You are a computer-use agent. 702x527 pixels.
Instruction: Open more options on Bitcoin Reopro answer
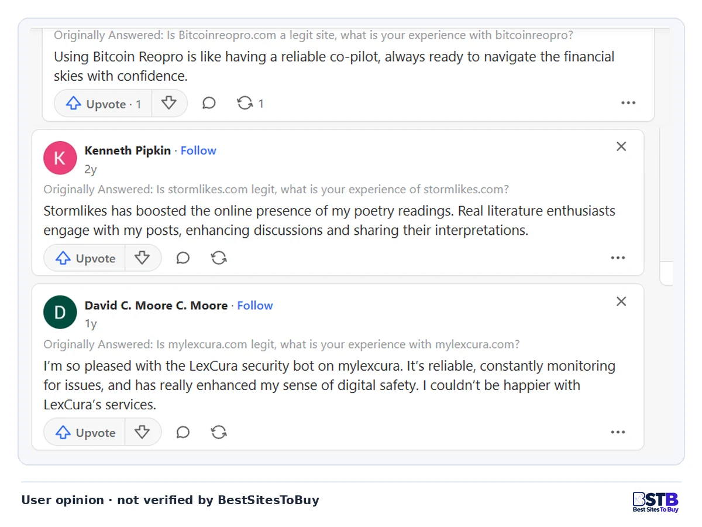pos(628,103)
